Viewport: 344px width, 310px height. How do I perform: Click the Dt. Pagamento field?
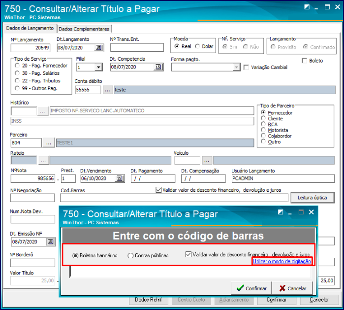pyautogui.click(x=153, y=178)
